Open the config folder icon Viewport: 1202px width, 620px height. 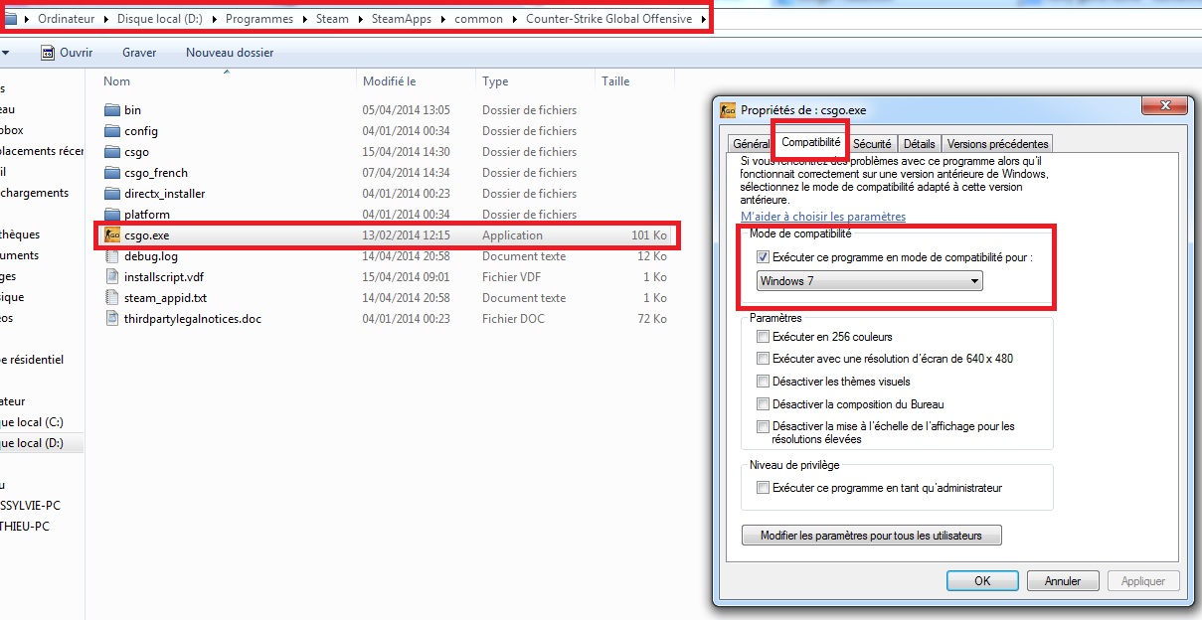(111, 131)
